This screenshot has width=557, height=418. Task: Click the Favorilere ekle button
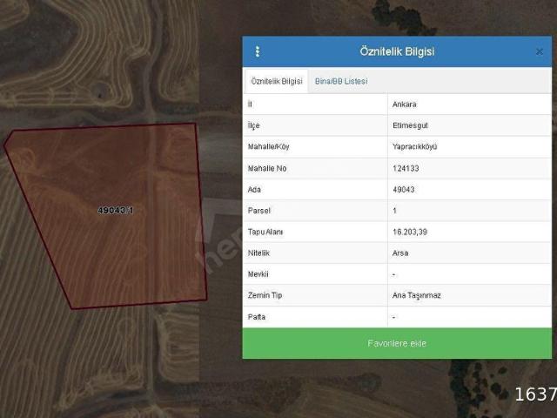point(397,343)
